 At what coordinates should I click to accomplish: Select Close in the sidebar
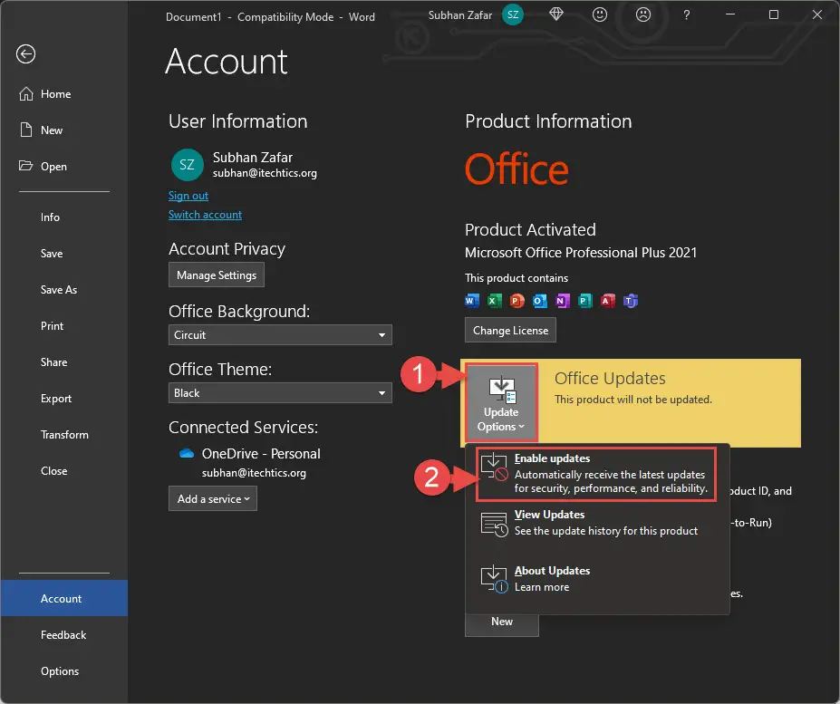(53, 471)
